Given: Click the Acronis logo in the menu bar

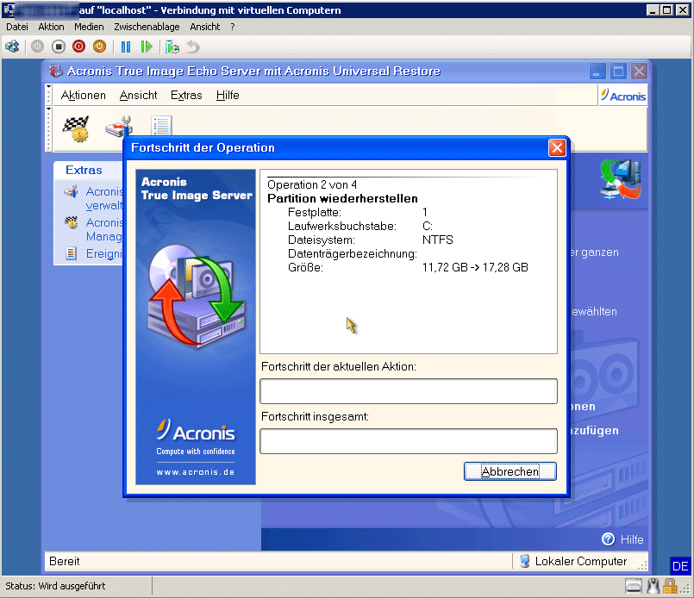Looking at the screenshot, I should 623,95.
